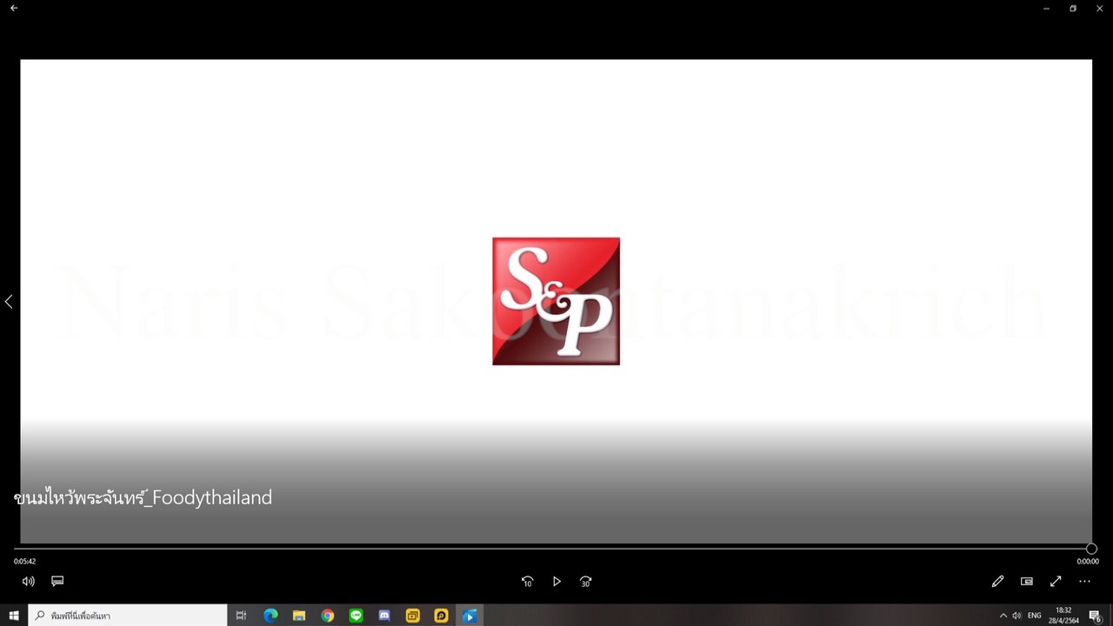Click the elapsed time 0:05:42

pyautogui.click(x=24, y=562)
